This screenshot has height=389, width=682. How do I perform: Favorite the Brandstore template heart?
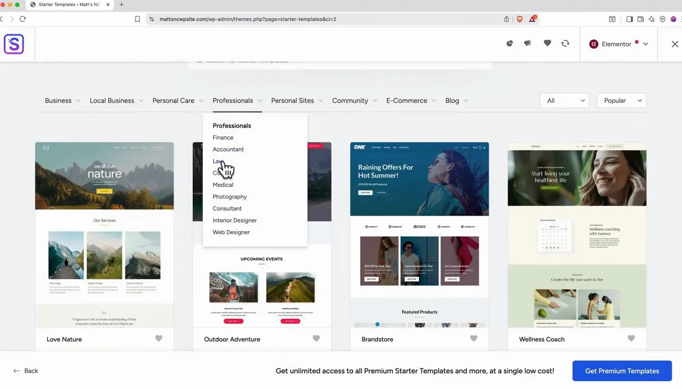pos(473,338)
